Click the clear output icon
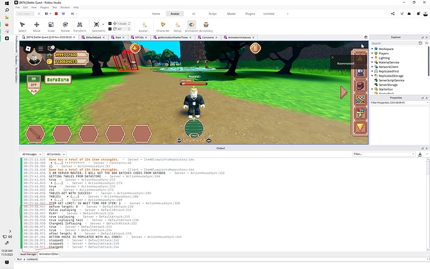 click(420, 154)
